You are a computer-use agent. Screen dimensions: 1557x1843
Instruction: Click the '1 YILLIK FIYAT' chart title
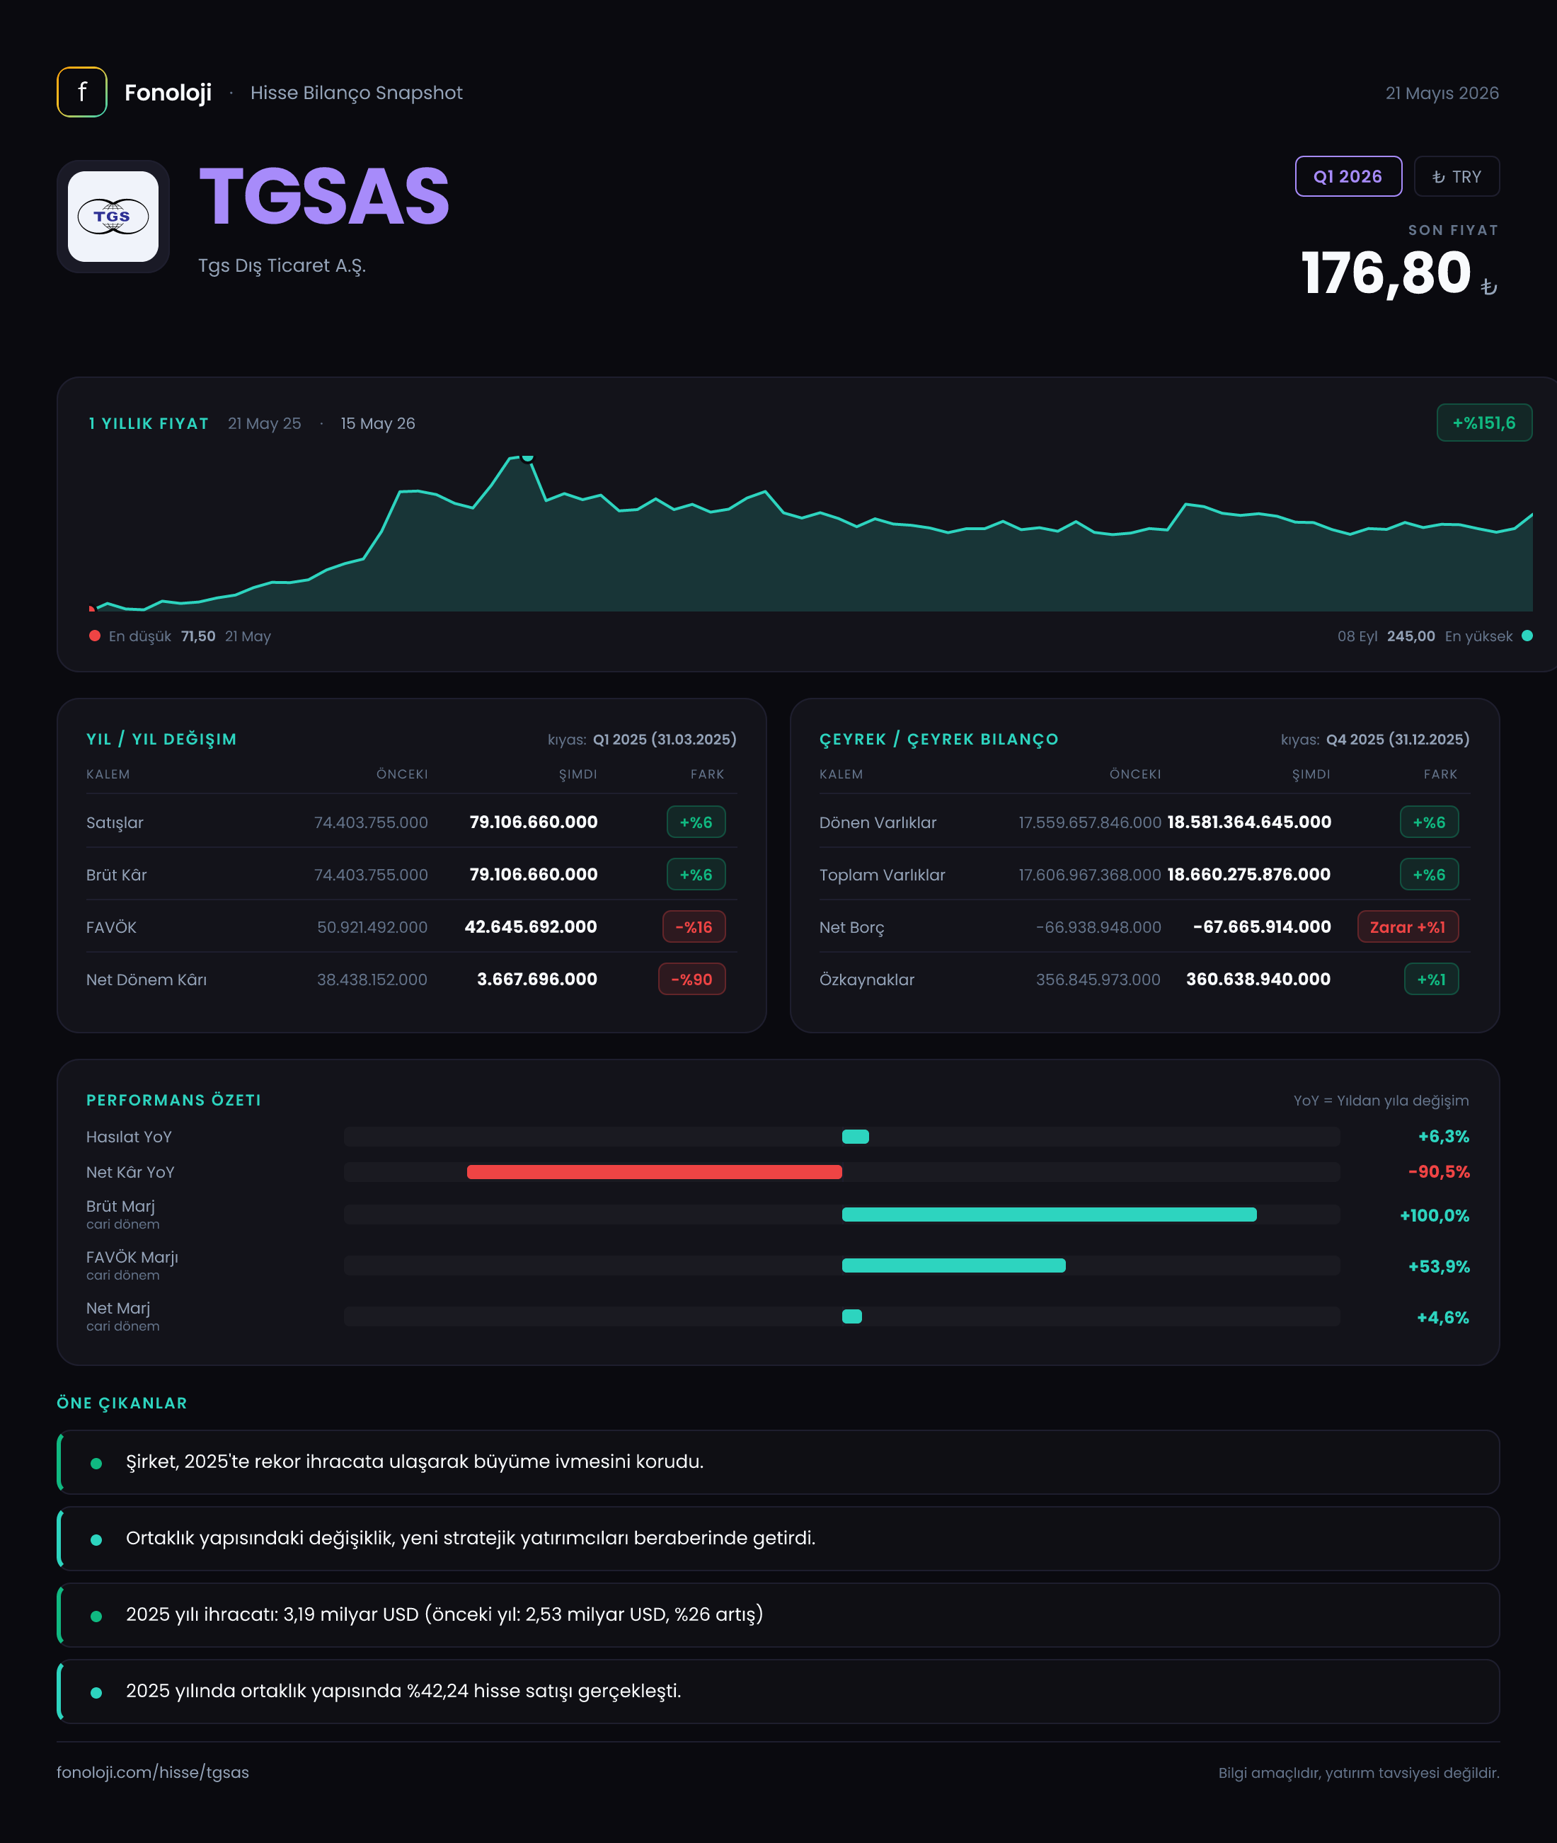tap(149, 423)
